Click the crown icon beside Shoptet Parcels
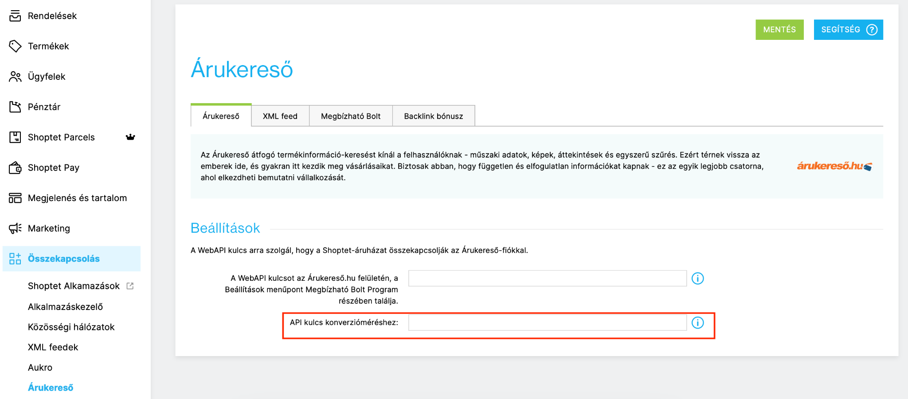The image size is (908, 399). (x=130, y=137)
